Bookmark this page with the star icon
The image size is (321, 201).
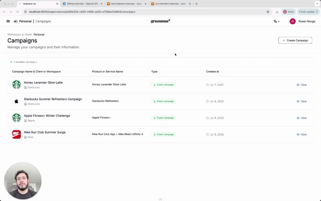[x=268, y=12]
